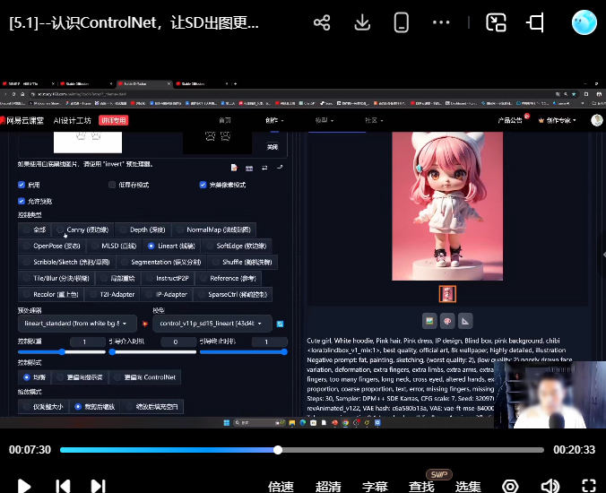Click the user avatar in top right
The height and width of the screenshot is (493, 606).
pyautogui.click(x=584, y=23)
